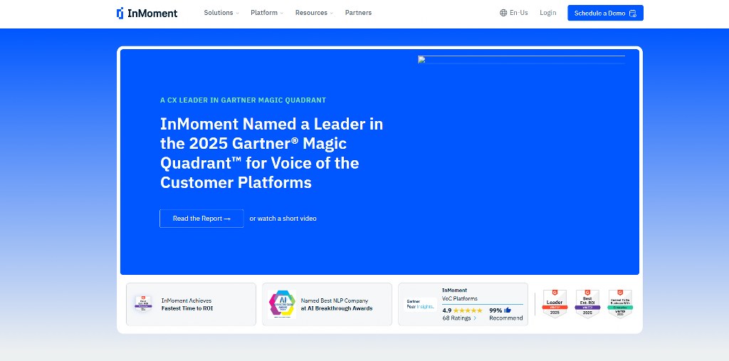Viewport: 729px width, 361px height.
Task: Click the G2 Leader Winter 2025 badge
Action: click(555, 304)
